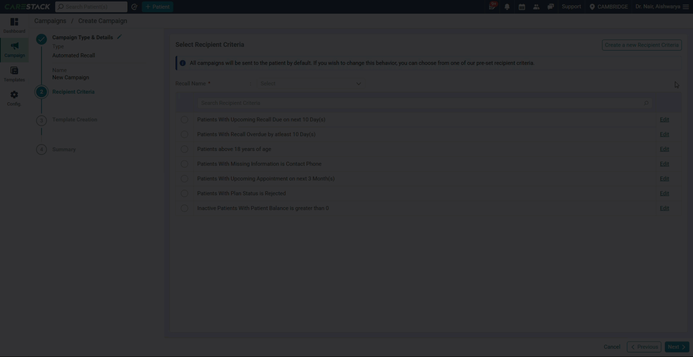The height and width of the screenshot is (357, 693).
Task: Select Plan Status is Rejected radio
Action: point(185,193)
